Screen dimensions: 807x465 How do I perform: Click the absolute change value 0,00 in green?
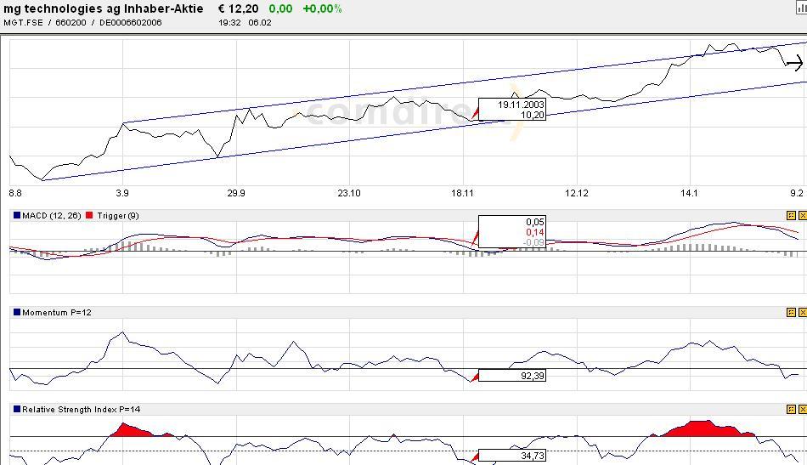pyautogui.click(x=280, y=9)
